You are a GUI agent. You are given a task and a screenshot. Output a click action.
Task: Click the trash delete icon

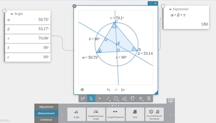(x=149, y=98)
